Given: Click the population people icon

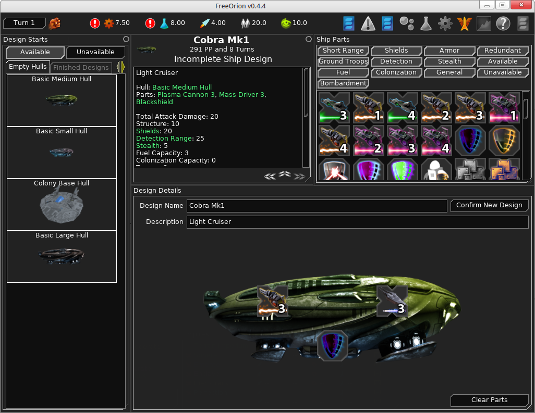Looking at the screenshot, I should click(x=245, y=23).
